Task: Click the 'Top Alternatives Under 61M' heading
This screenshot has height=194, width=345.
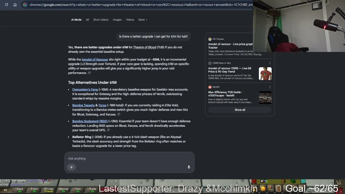Action: (x=92, y=82)
